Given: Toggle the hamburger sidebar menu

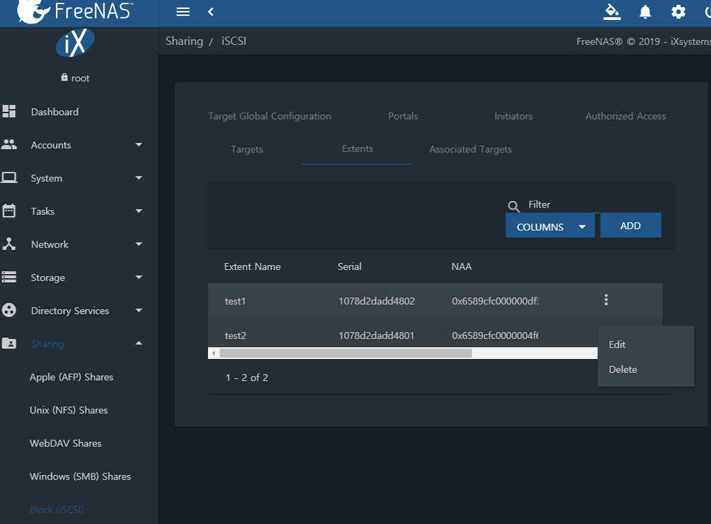Looking at the screenshot, I should tap(182, 12).
